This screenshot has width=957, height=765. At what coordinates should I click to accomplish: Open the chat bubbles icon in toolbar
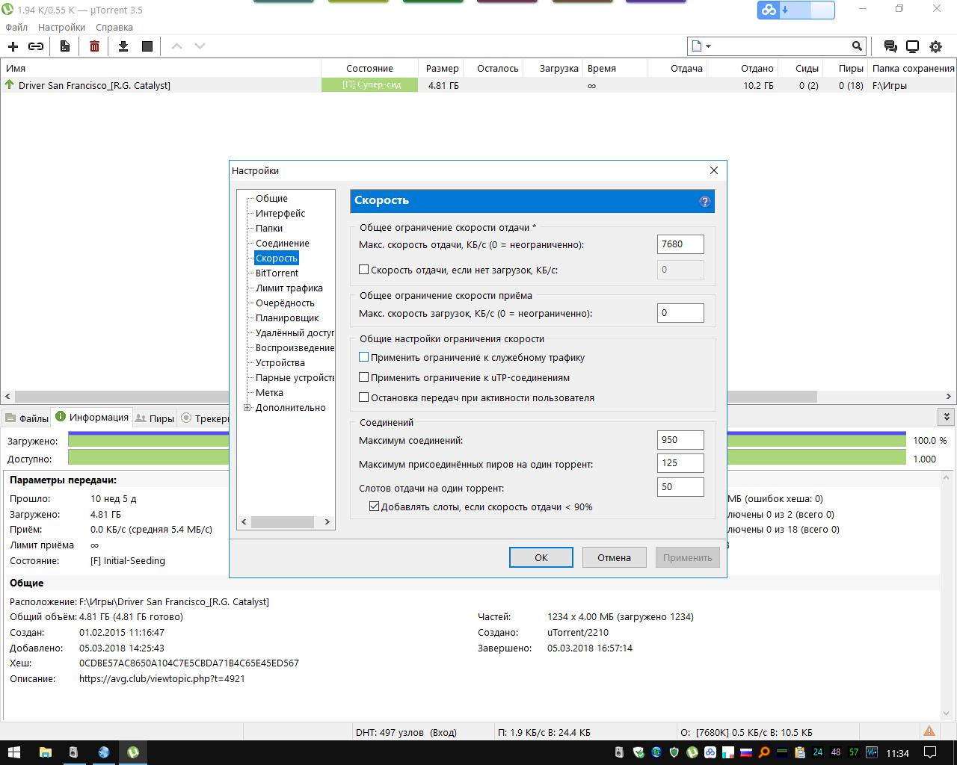click(890, 46)
